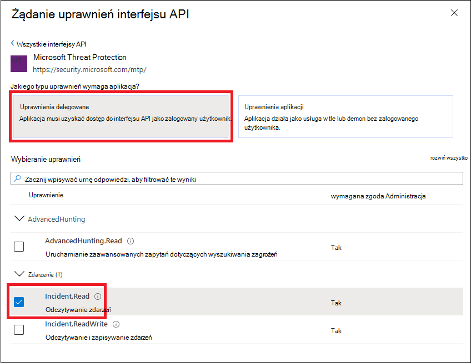The height and width of the screenshot is (363, 471).
Task: Click the search magnifier icon
Action: click(18, 179)
